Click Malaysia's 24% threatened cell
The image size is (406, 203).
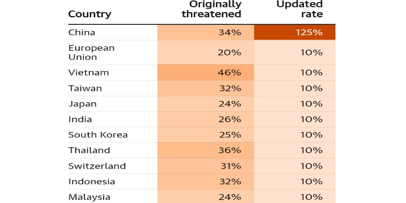[x=206, y=197]
